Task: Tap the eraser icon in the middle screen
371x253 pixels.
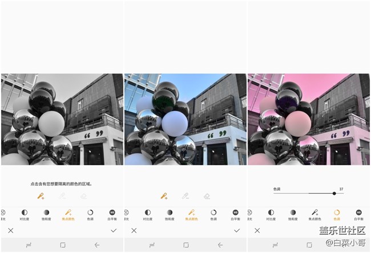Action: [207, 196]
